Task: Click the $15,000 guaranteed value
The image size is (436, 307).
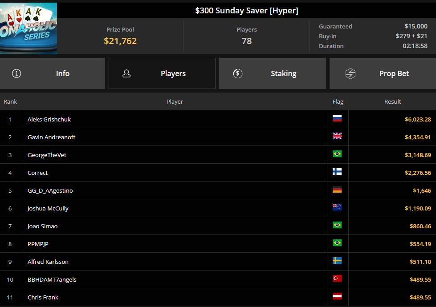Action: [416, 26]
